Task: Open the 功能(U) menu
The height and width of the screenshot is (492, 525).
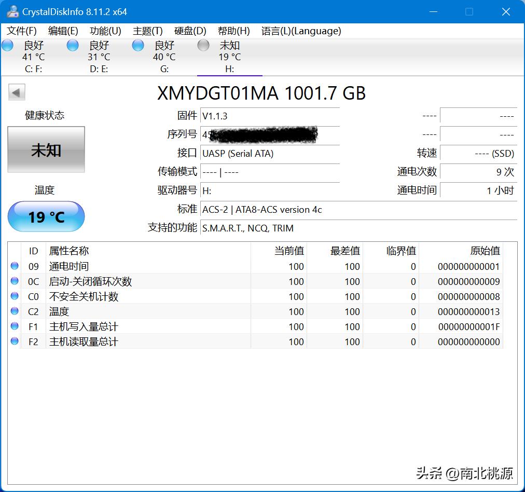Action: [x=105, y=31]
